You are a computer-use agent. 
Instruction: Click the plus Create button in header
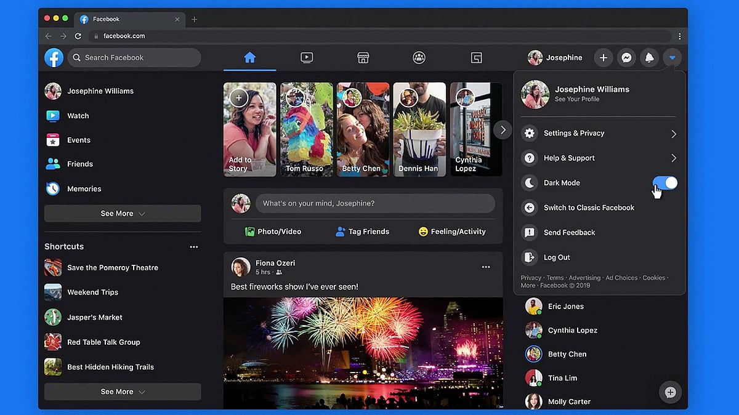[x=604, y=58]
